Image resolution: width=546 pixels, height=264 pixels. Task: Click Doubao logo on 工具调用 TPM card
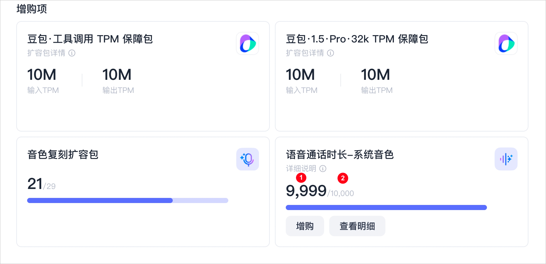tap(247, 43)
